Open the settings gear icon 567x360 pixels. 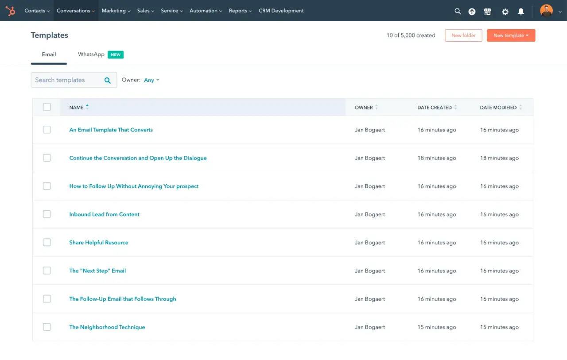coord(505,12)
